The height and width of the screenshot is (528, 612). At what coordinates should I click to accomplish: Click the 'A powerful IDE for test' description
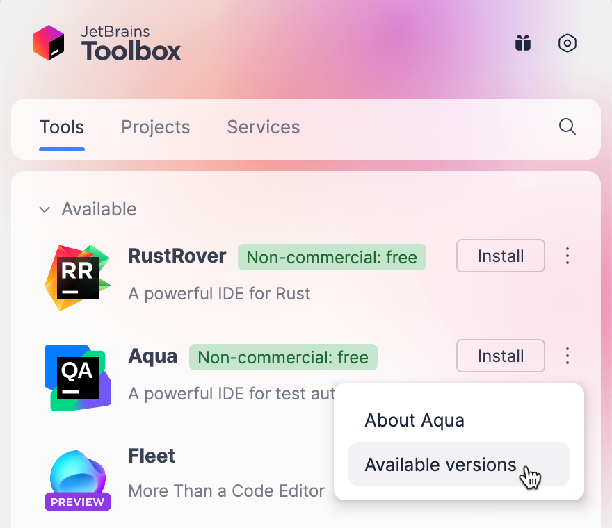pos(231,393)
